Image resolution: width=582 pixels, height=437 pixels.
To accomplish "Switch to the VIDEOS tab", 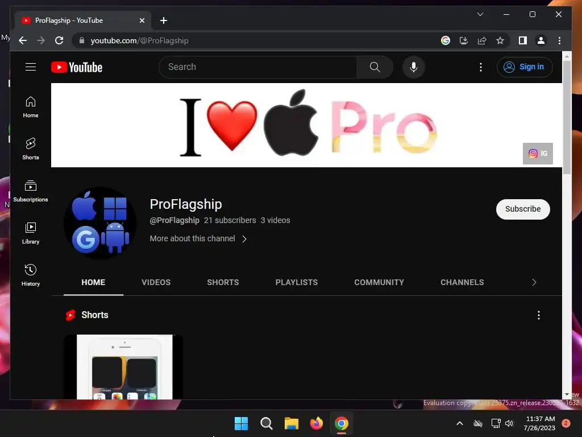I will [156, 282].
